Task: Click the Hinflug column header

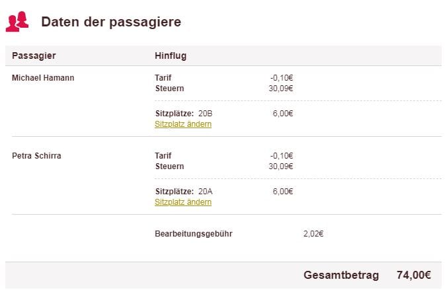Action: pyautogui.click(x=171, y=56)
